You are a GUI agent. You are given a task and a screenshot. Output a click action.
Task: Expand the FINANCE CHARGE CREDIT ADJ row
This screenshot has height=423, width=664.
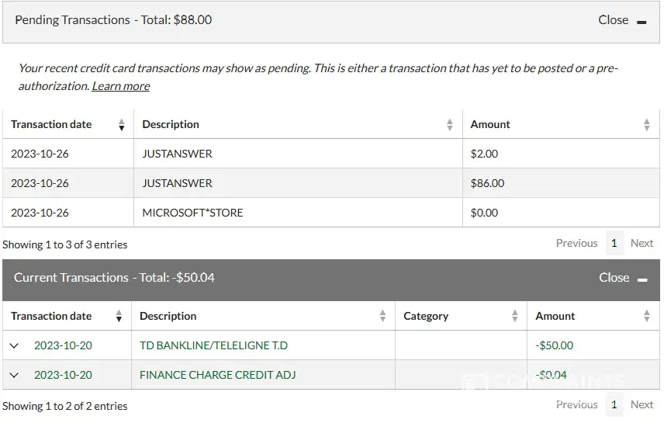tap(14, 376)
